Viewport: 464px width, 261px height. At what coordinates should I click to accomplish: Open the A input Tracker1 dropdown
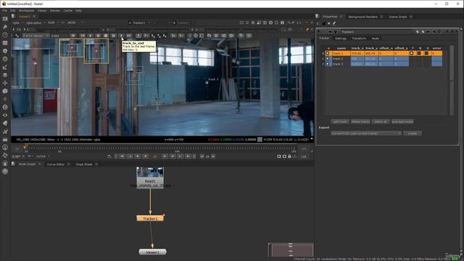click(x=139, y=22)
